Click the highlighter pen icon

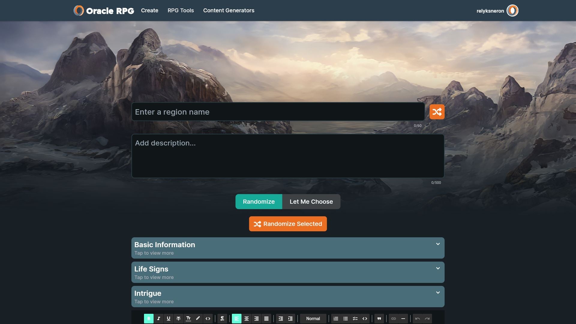point(198,319)
